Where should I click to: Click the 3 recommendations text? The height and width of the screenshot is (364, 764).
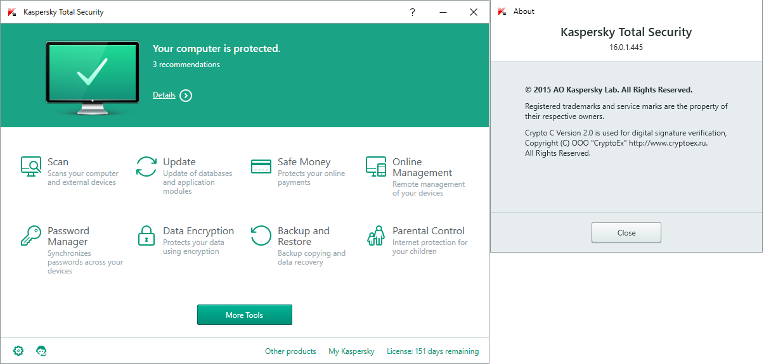[x=186, y=65]
